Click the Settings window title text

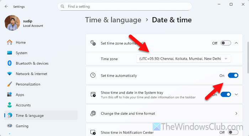click(x=19, y=7)
